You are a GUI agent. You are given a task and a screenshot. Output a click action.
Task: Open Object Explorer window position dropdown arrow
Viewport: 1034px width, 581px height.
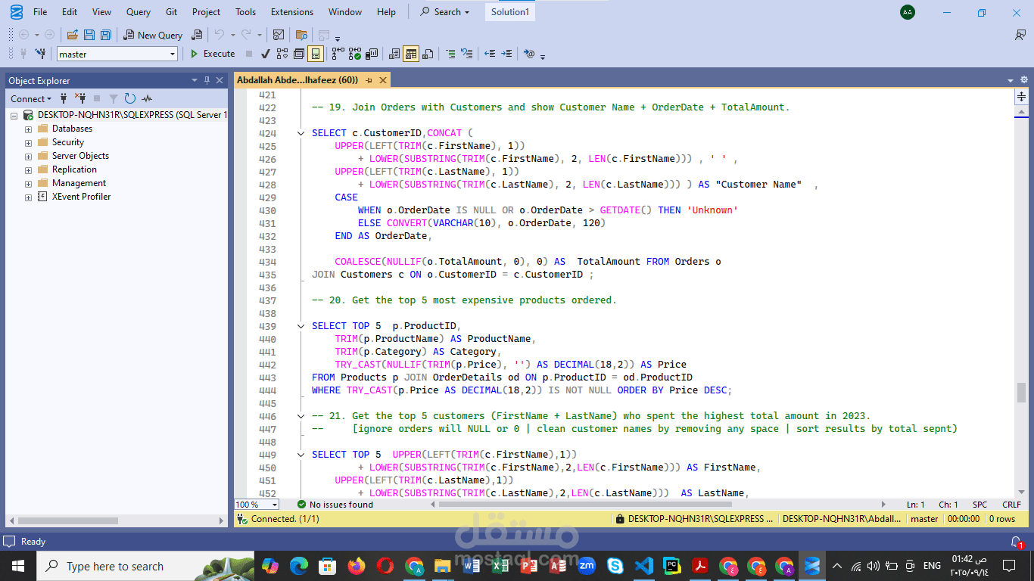click(x=194, y=80)
